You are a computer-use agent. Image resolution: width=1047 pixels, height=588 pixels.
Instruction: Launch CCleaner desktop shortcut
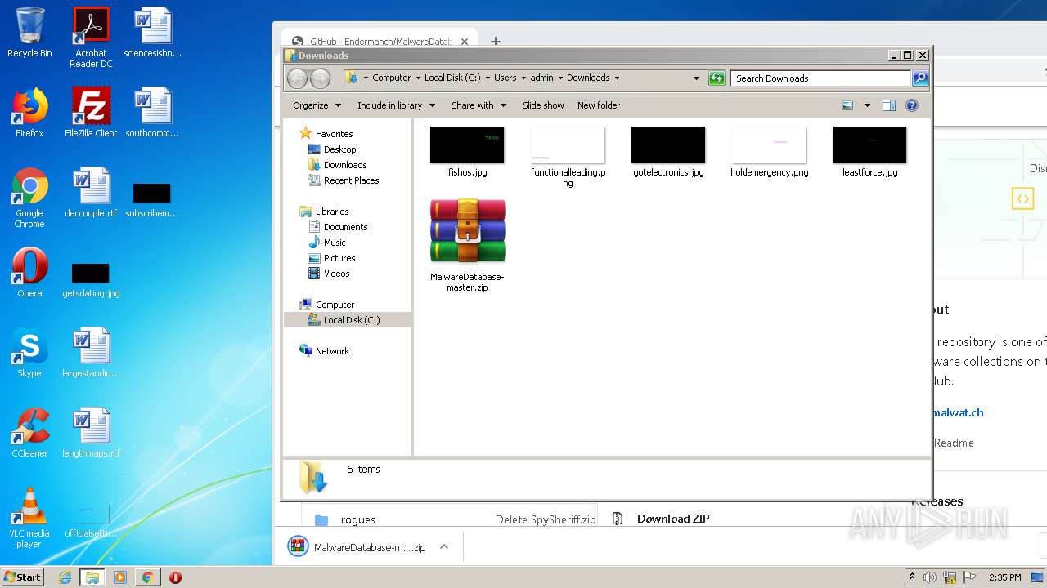pyautogui.click(x=29, y=433)
